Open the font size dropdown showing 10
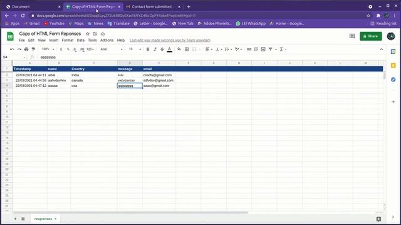 tap(135, 49)
